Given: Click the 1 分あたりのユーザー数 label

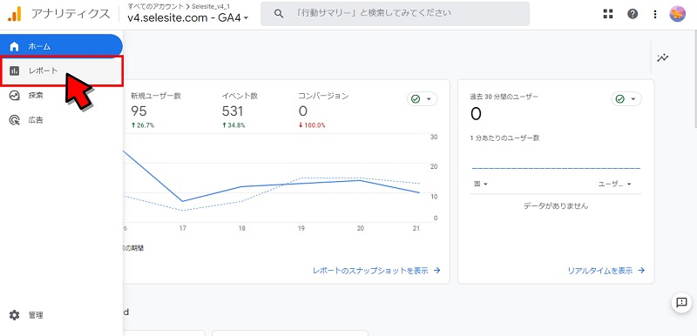Looking at the screenshot, I should [504, 138].
